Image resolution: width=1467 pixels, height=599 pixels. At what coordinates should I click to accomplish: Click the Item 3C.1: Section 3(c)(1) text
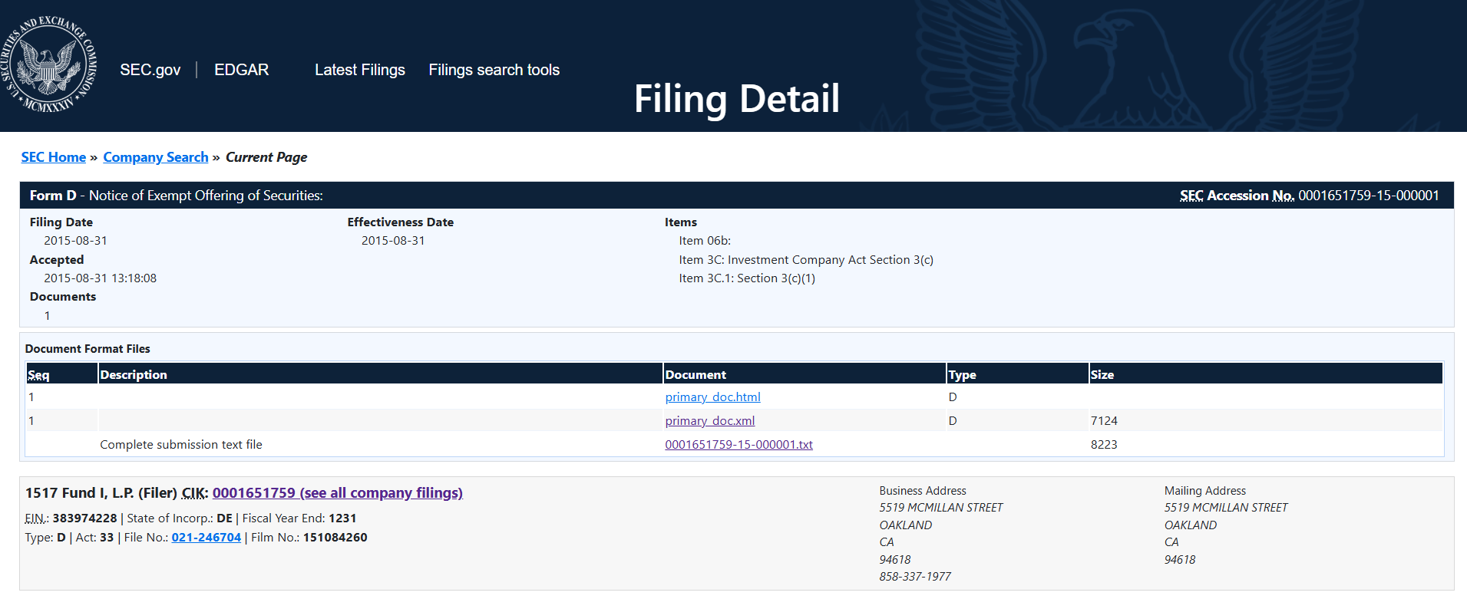747,278
